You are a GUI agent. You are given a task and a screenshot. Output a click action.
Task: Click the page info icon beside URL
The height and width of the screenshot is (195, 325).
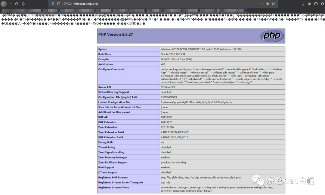click(59, 4)
